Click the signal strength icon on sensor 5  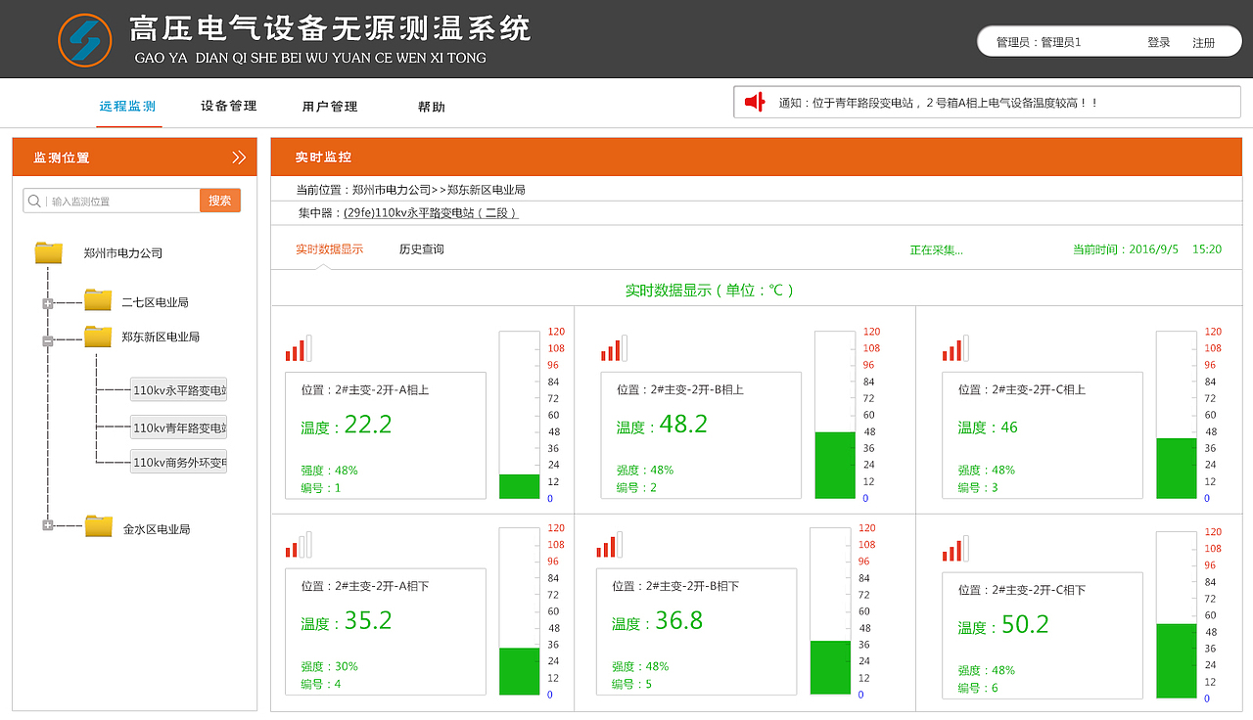609,544
